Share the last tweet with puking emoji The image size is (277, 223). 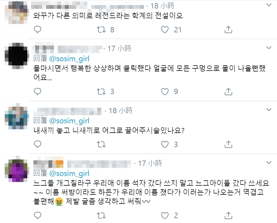pos(229,215)
